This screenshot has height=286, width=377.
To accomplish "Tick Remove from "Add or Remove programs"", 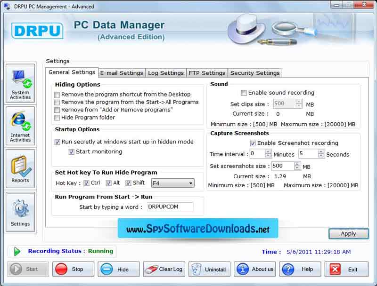I will point(57,110).
